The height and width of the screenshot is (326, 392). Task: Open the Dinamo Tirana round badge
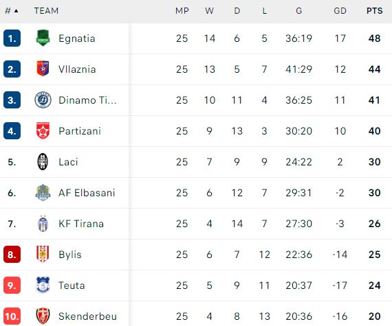click(43, 100)
